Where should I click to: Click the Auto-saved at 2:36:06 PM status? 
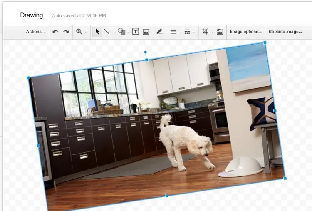(x=79, y=16)
